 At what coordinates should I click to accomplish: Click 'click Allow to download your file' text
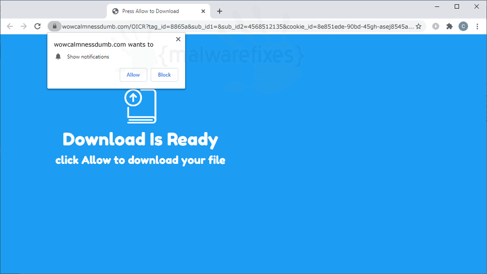coord(140,160)
